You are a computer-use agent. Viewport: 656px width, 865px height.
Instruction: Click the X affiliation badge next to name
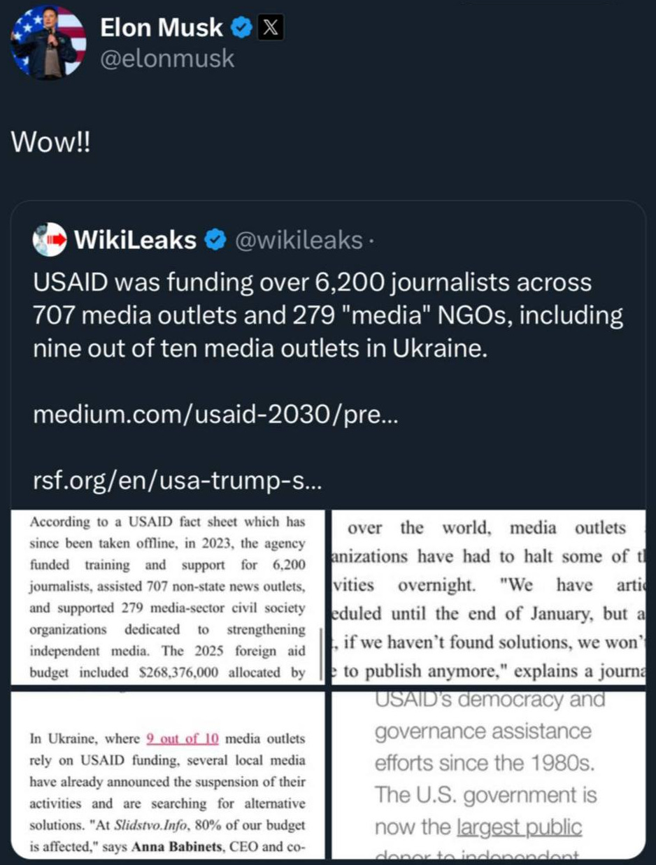coord(271,28)
